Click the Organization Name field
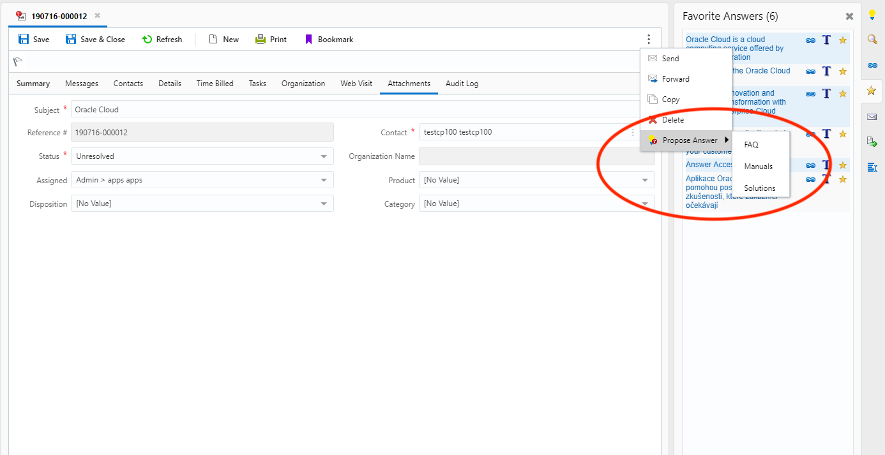Viewport: 885px width, 455px height. click(x=536, y=156)
